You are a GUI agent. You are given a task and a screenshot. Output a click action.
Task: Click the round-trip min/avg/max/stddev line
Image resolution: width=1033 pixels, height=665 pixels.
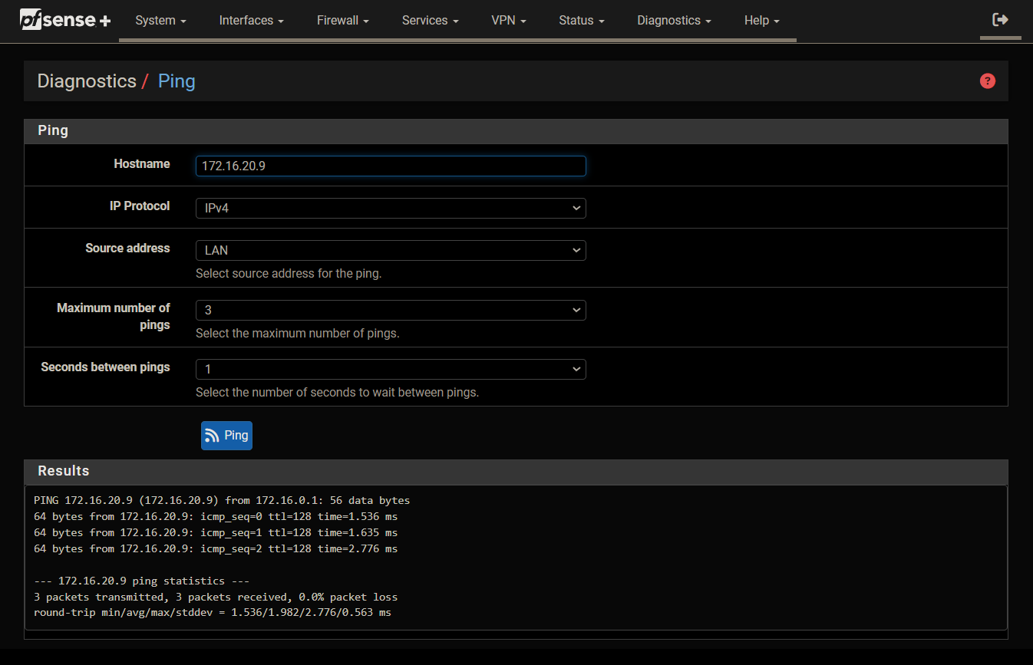213,613
